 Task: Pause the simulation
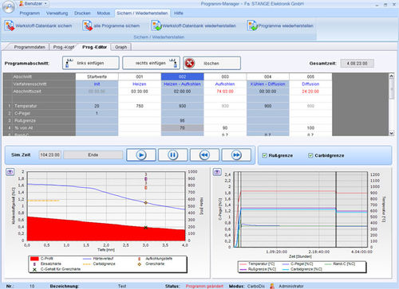172,154
